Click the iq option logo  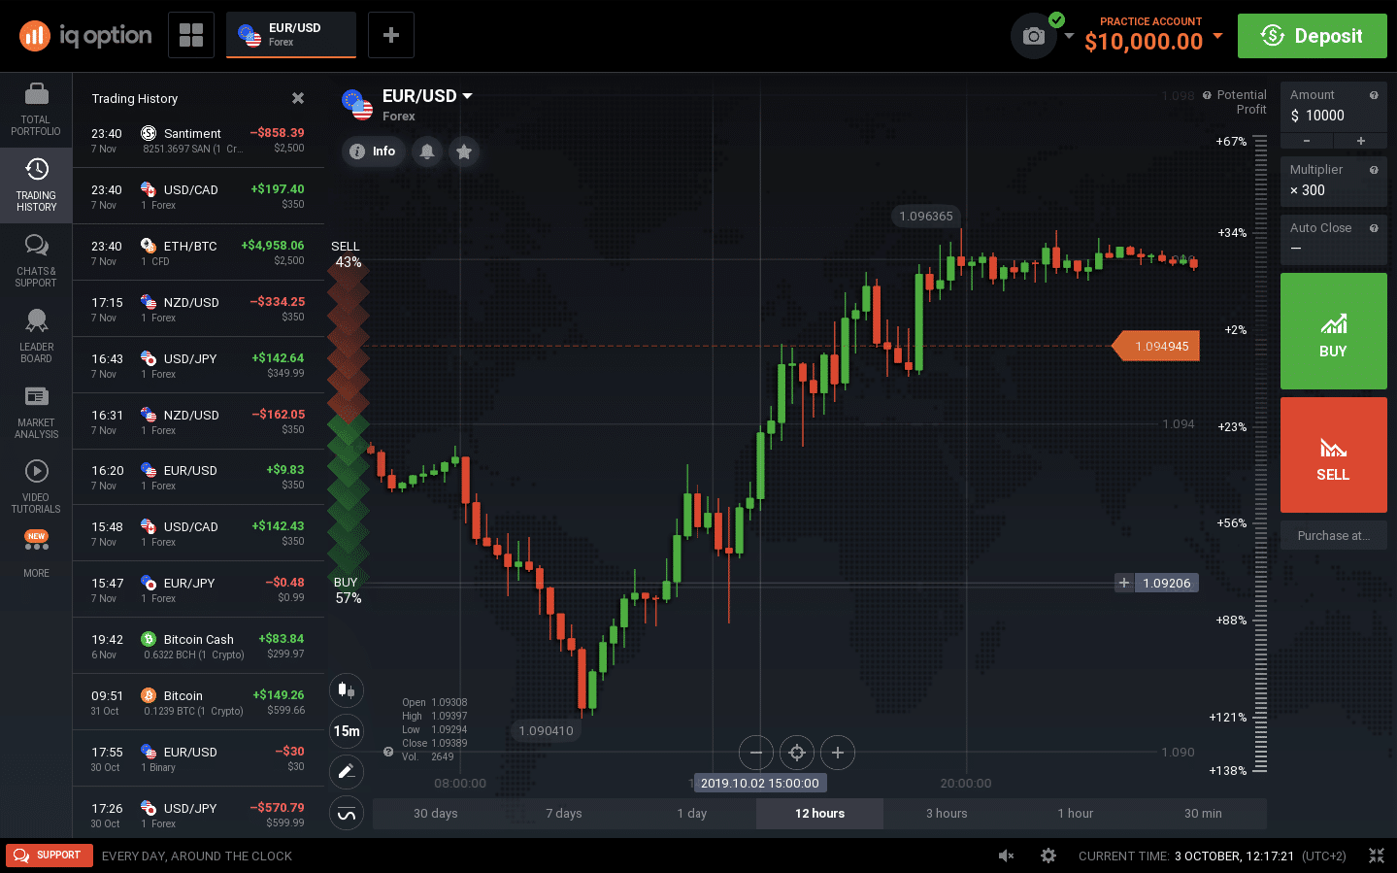pyautogui.click(x=85, y=36)
